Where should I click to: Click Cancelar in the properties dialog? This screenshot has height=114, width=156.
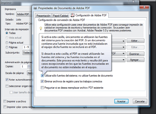[140, 101]
